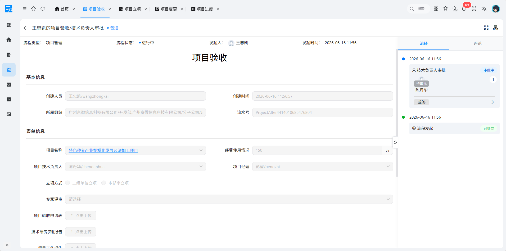Click the grid apps icon in the header
The width and height of the screenshot is (506, 251).
(436, 9)
